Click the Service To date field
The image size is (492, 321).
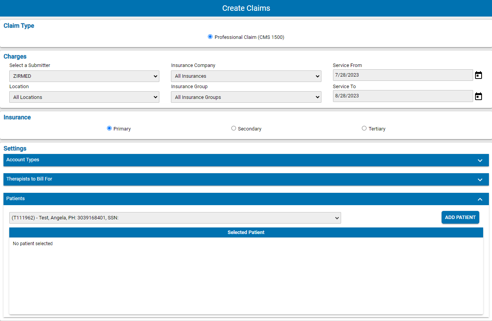pyautogui.click(x=402, y=96)
